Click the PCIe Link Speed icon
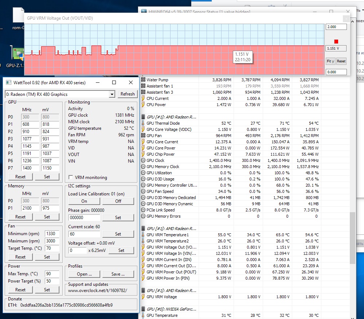This screenshot has width=364, height=319. [x=143, y=210]
